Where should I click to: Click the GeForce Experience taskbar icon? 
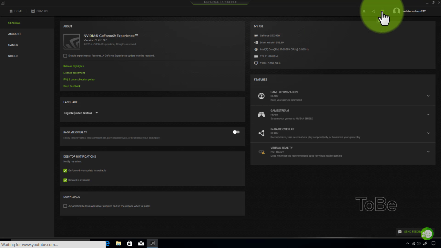(152, 243)
